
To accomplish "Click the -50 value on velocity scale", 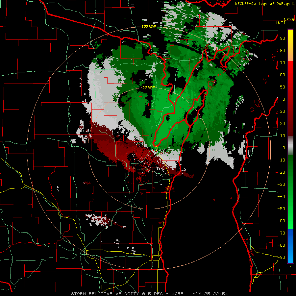I will pos(281,209).
